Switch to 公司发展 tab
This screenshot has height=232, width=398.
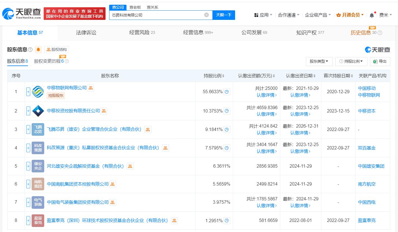pyautogui.click(x=254, y=33)
